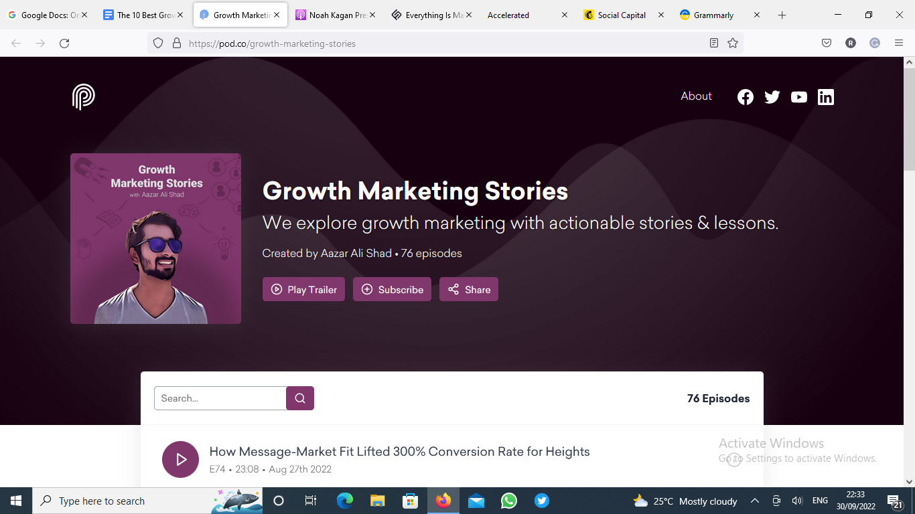Click the Play Trailer button
This screenshot has height=514, width=915.
pyautogui.click(x=303, y=289)
